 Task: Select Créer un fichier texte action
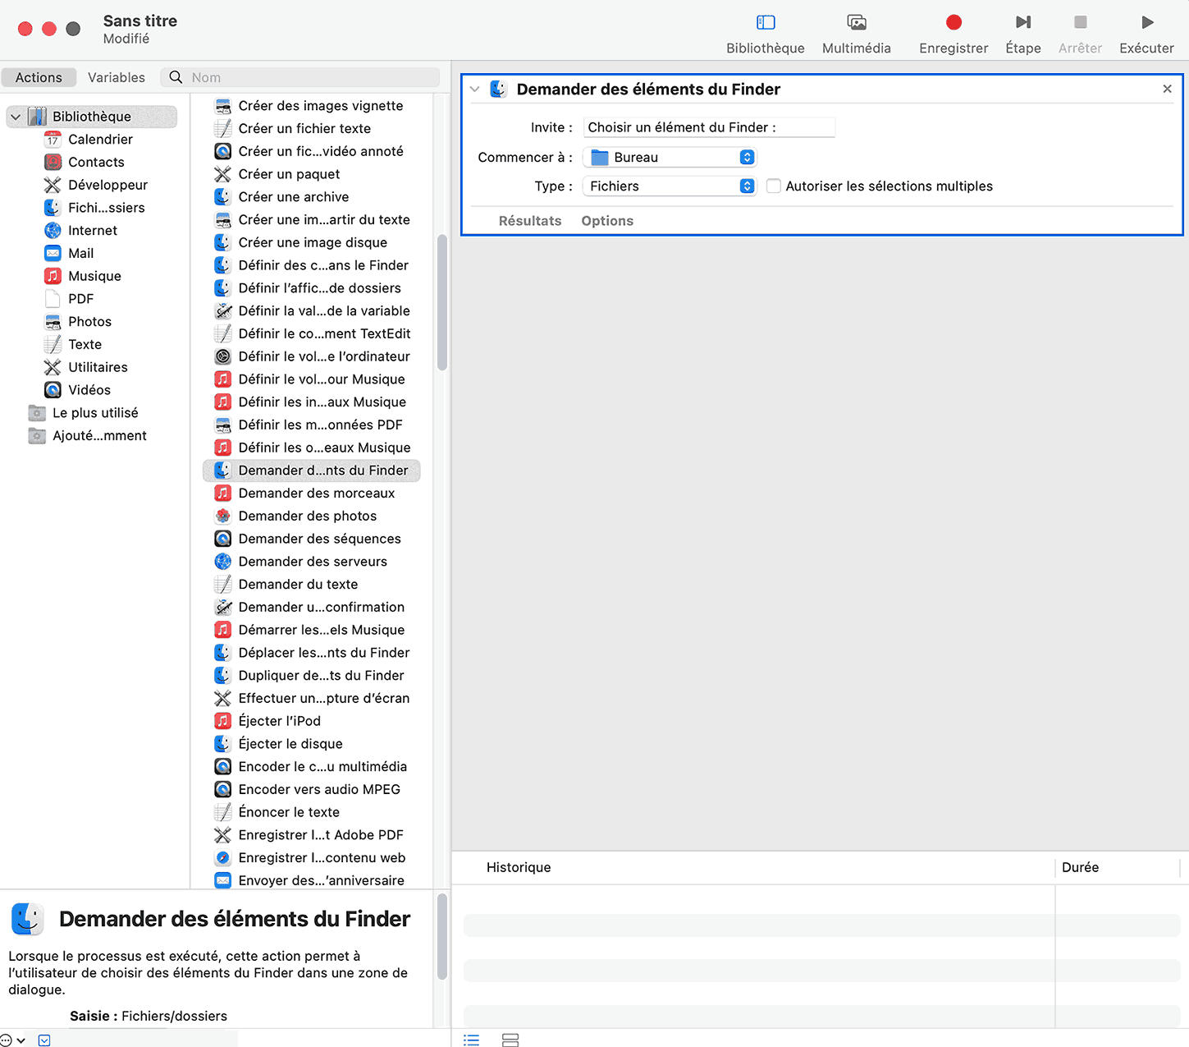point(304,129)
